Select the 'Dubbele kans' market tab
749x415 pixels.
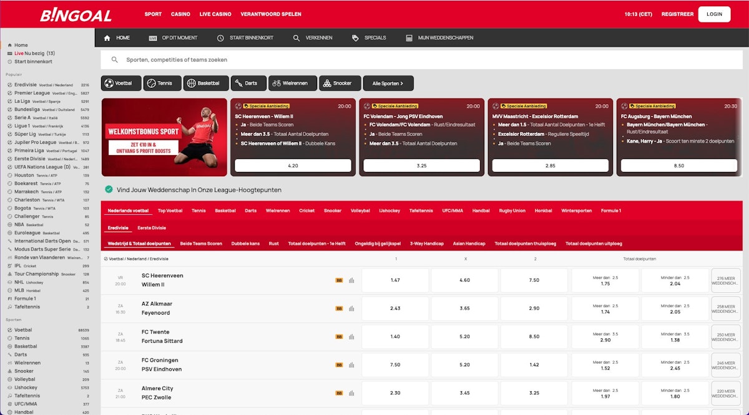tap(245, 244)
